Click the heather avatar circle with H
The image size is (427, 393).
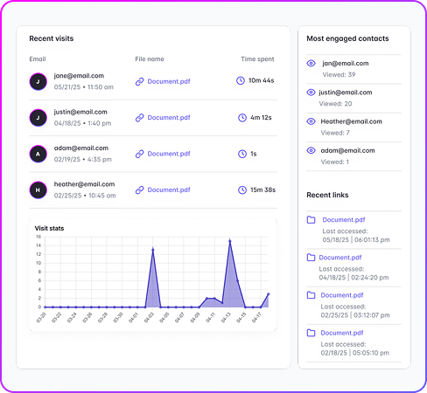pos(38,190)
